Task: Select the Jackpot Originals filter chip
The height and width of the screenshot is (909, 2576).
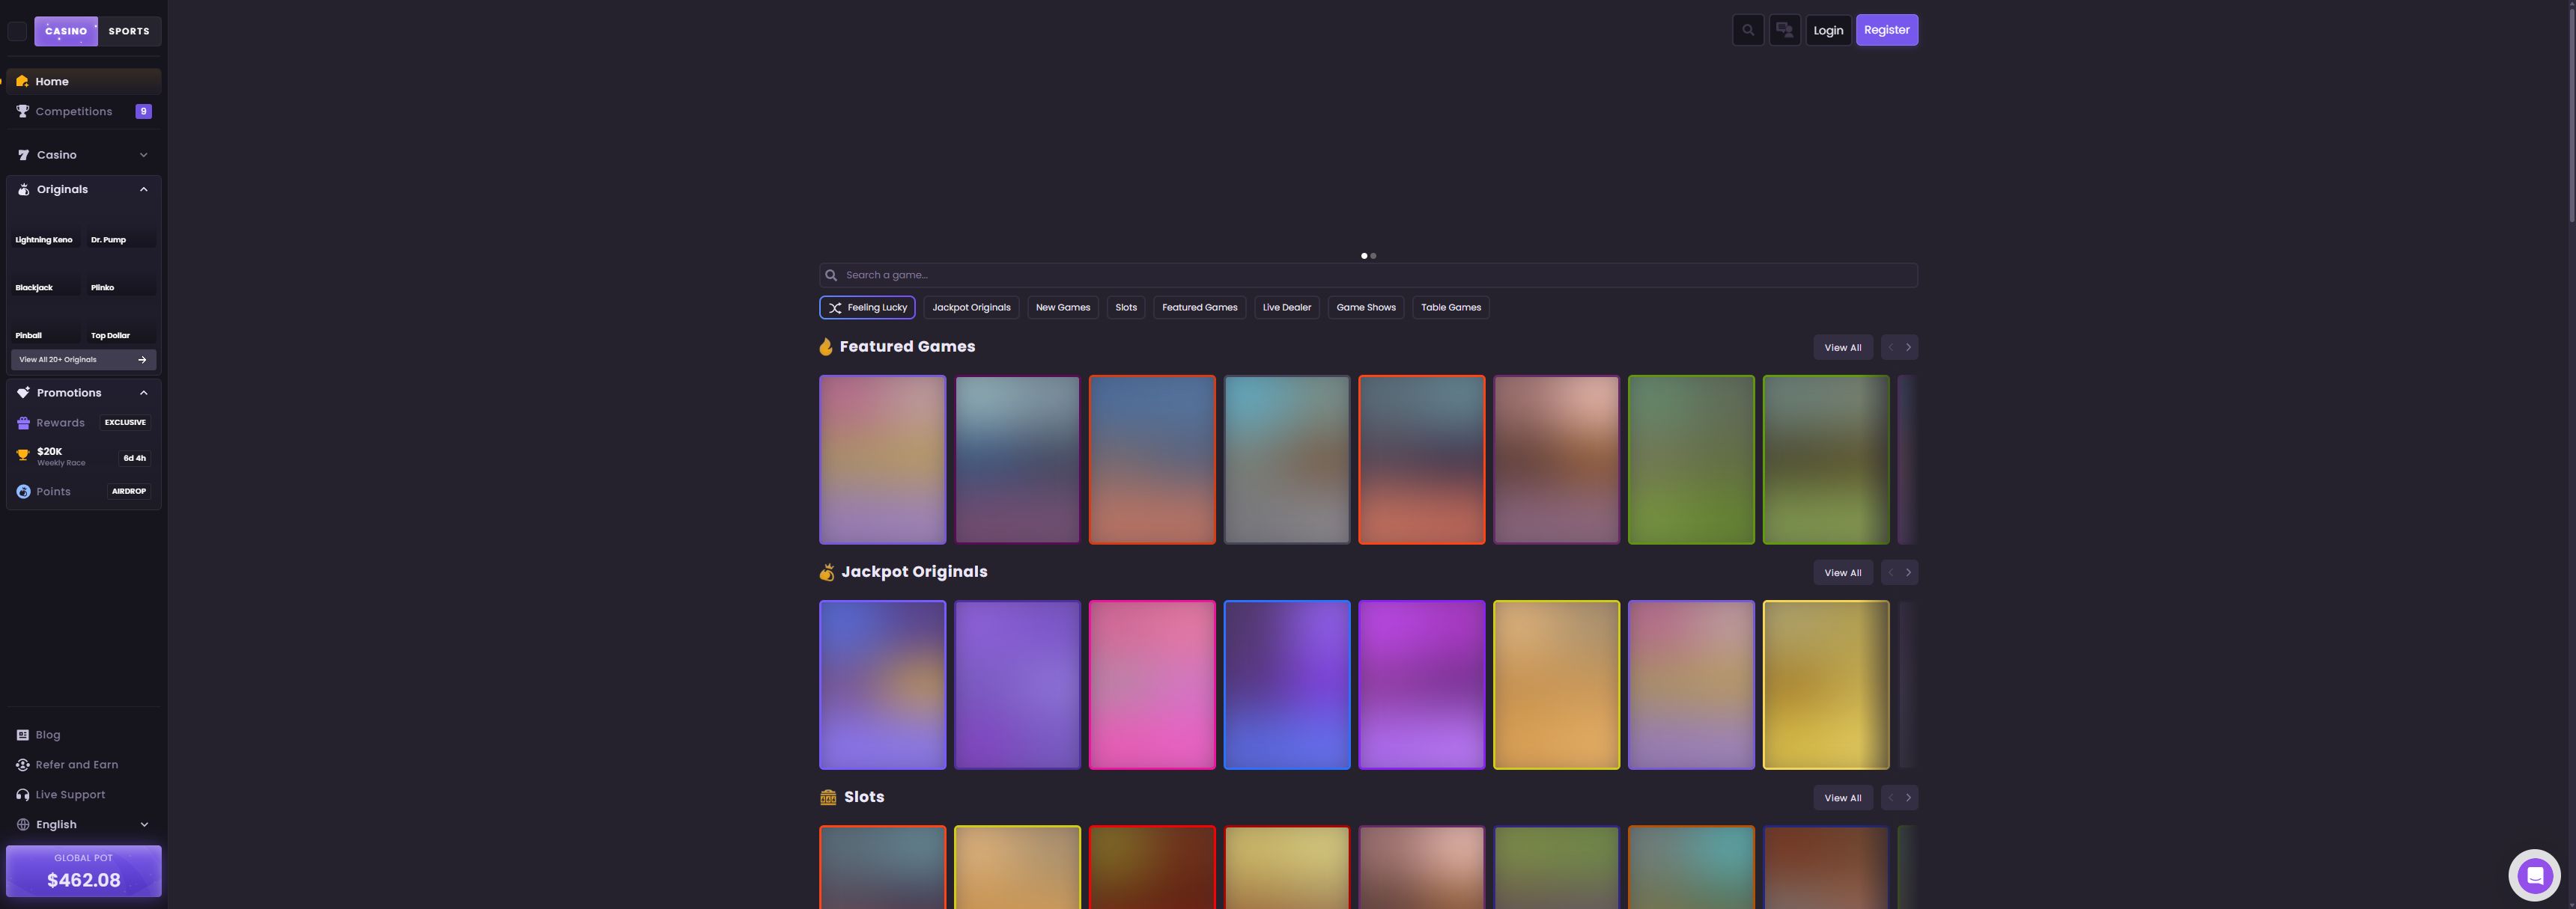Action: tap(971, 307)
